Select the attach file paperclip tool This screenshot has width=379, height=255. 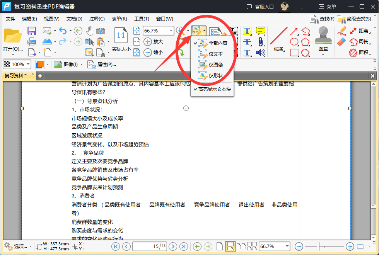[x=261, y=41]
